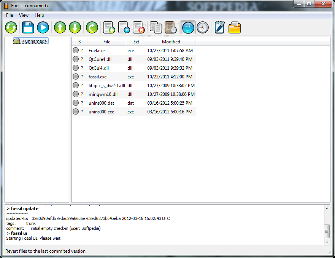Sort by the Modified column header
Screen dimensions: 335x258
(171, 42)
